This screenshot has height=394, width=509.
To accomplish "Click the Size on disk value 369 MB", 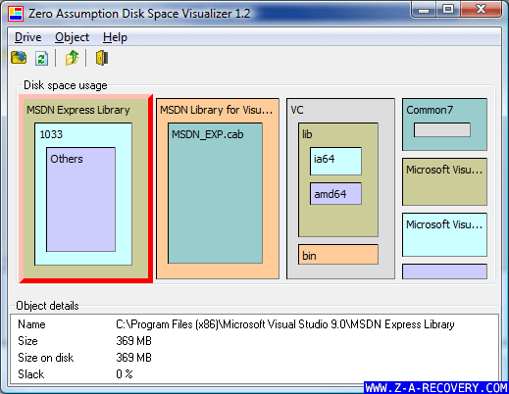I will [133, 358].
